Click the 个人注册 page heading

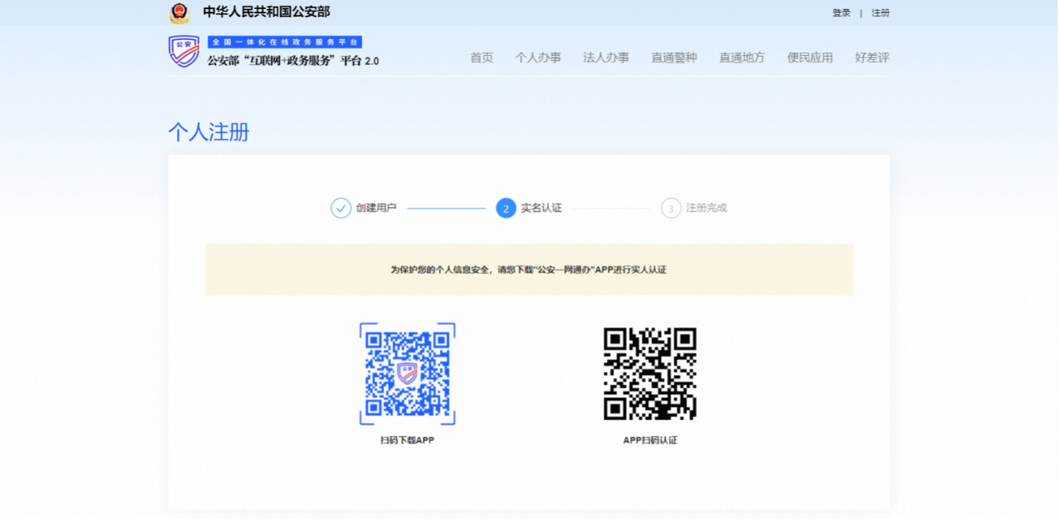coord(209,132)
